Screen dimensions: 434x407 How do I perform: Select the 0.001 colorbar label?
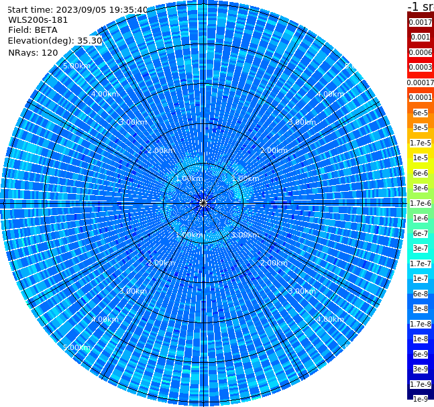point(421,37)
